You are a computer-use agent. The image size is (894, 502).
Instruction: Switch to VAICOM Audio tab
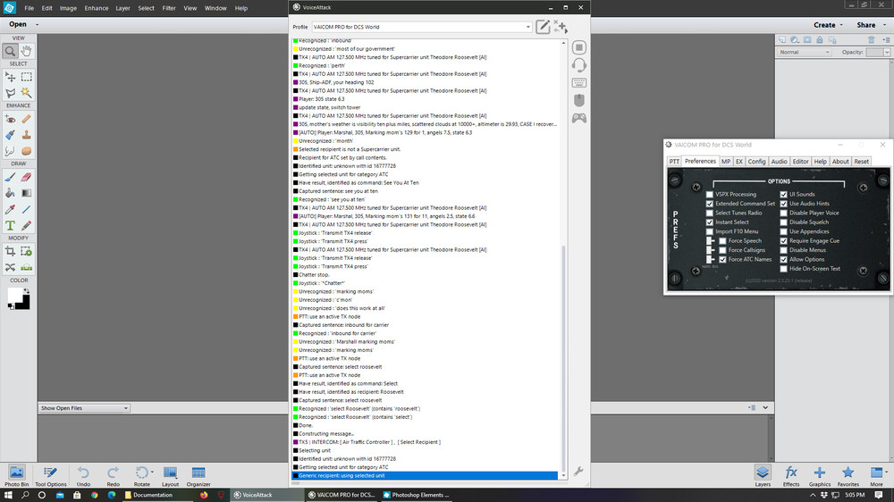tap(779, 162)
